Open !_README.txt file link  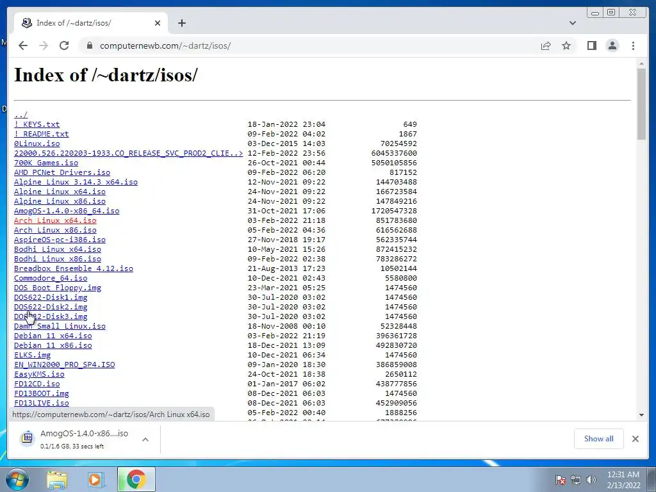42,134
